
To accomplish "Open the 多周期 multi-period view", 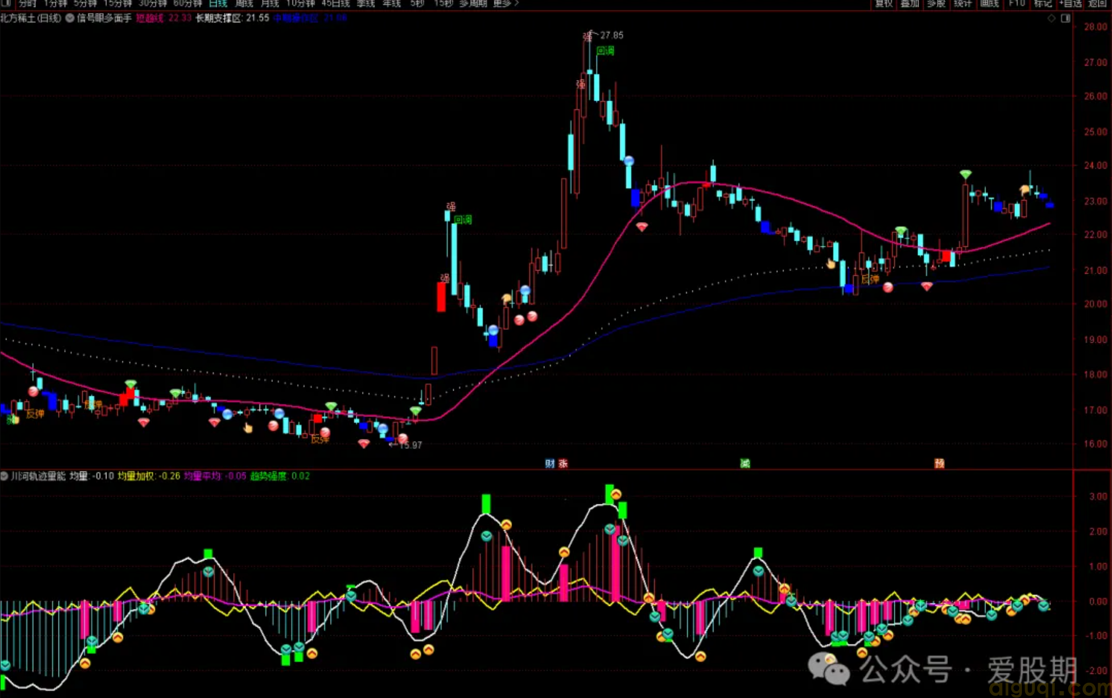I will (473, 3).
